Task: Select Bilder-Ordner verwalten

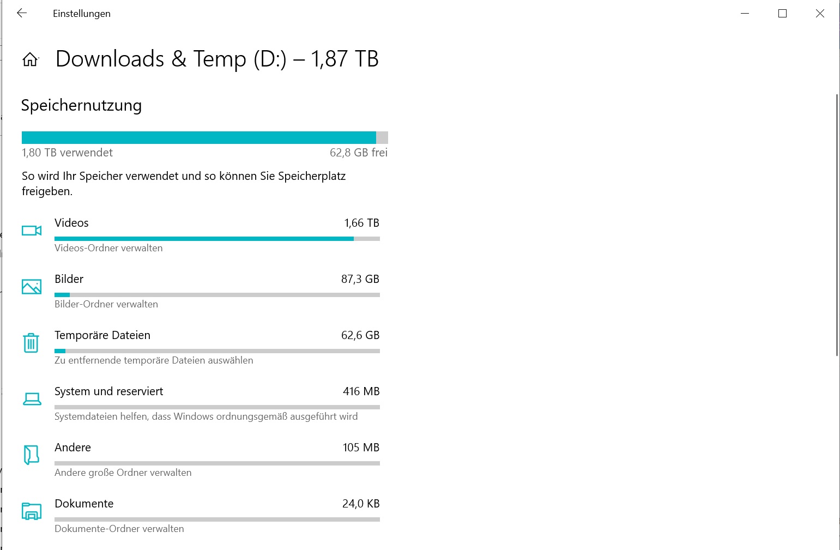Action: [x=106, y=304]
